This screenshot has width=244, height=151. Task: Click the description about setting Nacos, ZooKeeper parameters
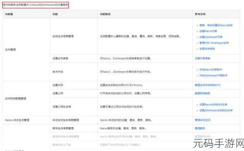(126, 58)
